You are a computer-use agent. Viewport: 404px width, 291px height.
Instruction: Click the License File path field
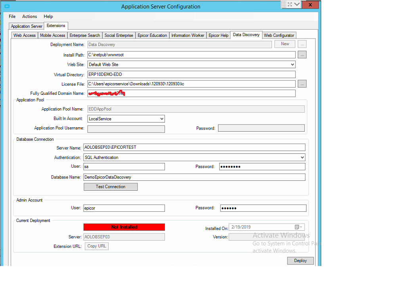point(191,84)
